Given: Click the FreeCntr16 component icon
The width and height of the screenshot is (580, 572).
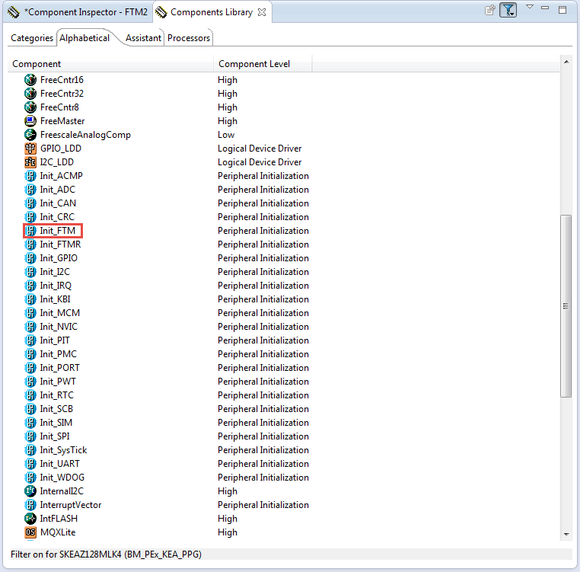Looking at the screenshot, I should tap(30, 80).
